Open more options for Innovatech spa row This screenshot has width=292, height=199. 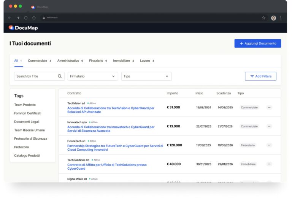[269, 126]
